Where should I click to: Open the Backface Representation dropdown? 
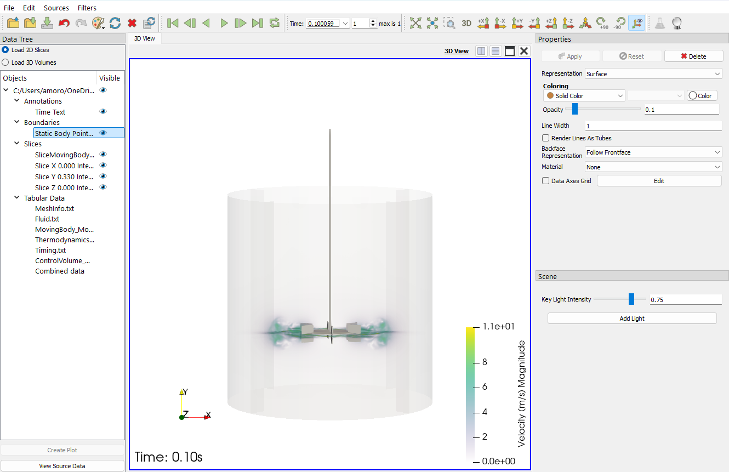tap(653, 152)
